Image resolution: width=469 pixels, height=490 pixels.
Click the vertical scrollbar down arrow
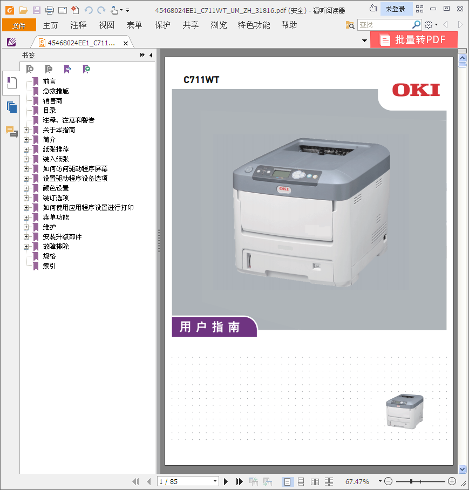point(463,469)
